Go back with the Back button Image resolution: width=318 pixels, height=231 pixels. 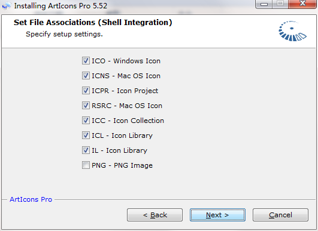[x=155, y=215]
